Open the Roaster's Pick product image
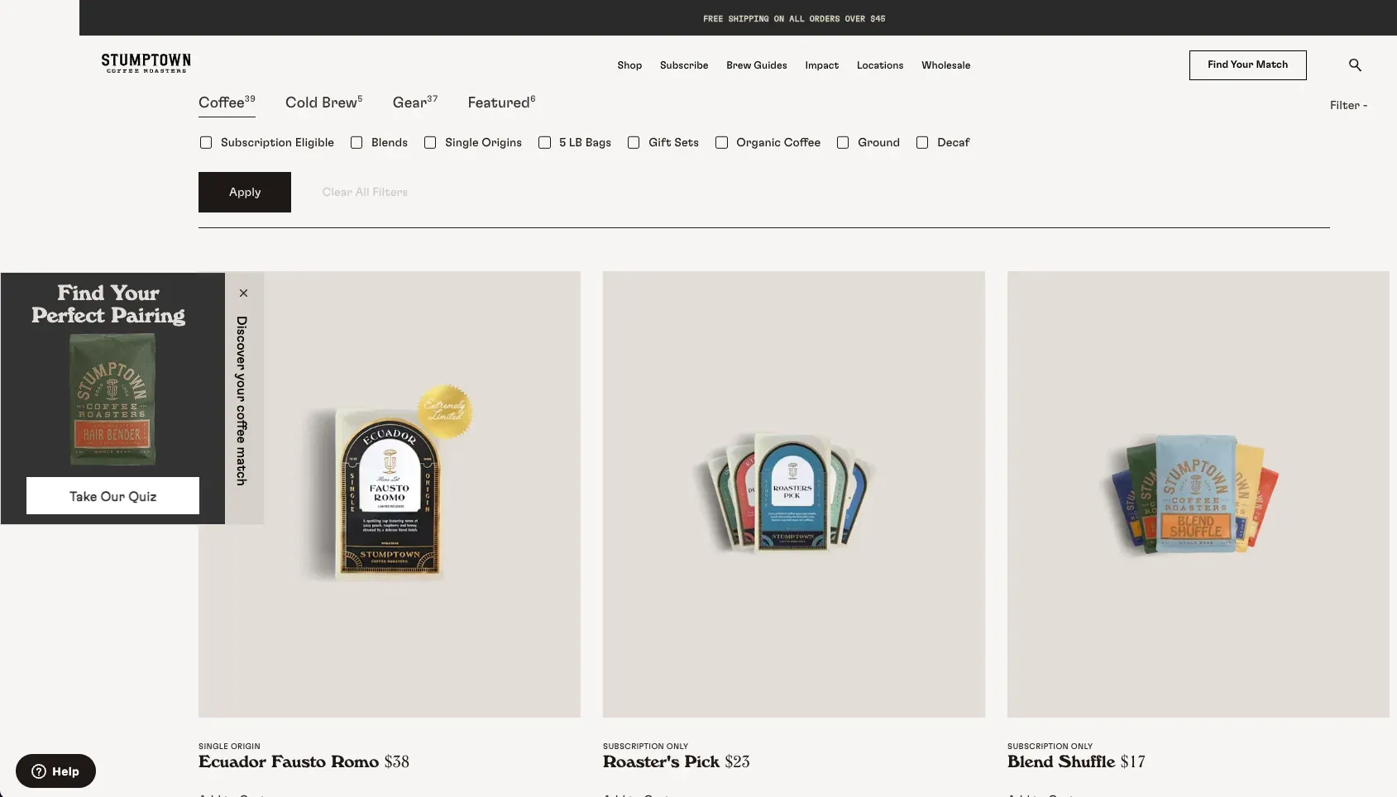This screenshot has width=1397, height=797. pos(794,494)
